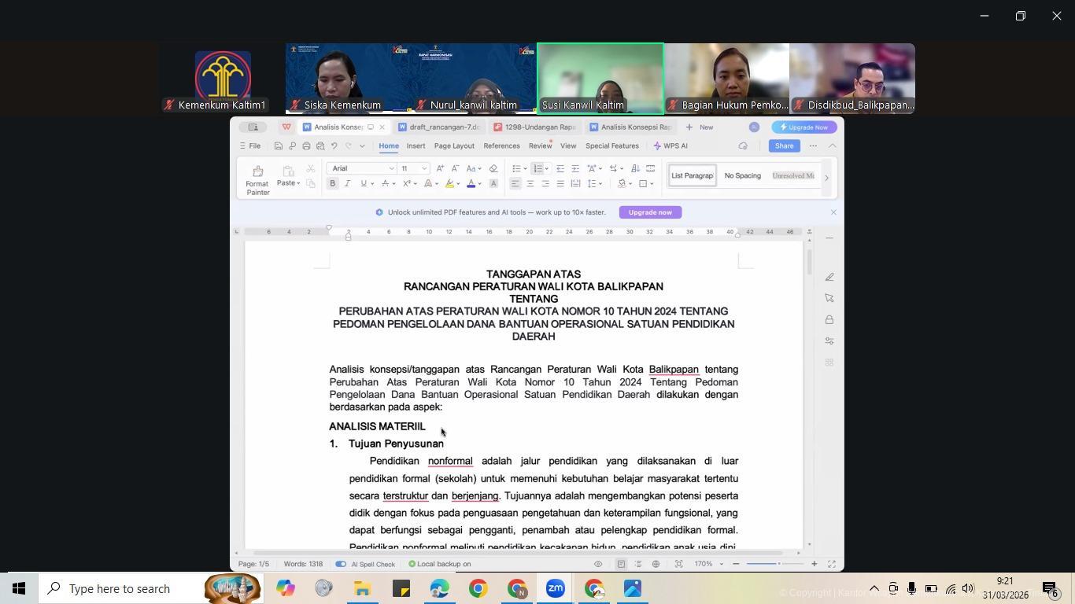Switch to web layout view in status bar
Image resolution: width=1075 pixels, height=604 pixels.
click(656, 564)
